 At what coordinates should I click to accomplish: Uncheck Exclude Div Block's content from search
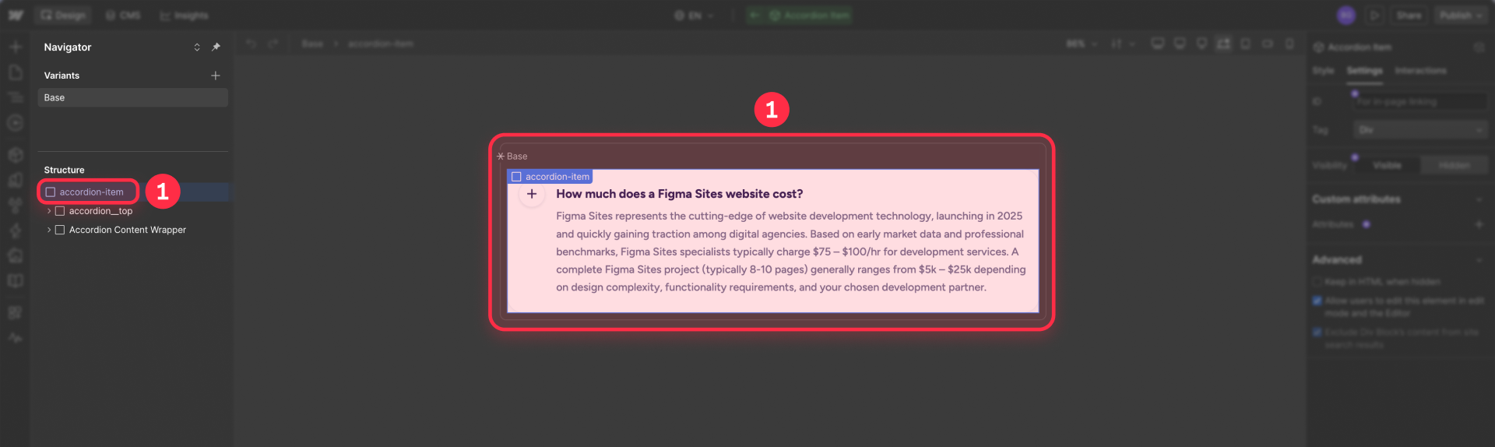pyautogui.click(x=1317, y=333)
